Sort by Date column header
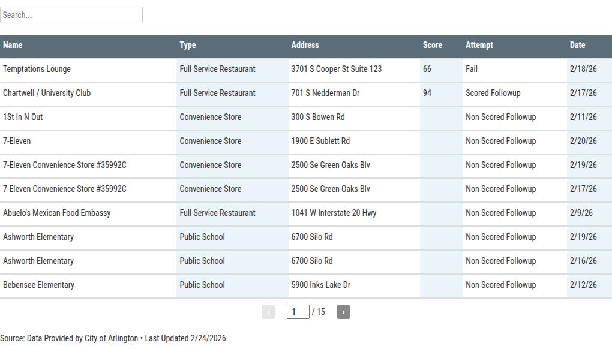 577,45
